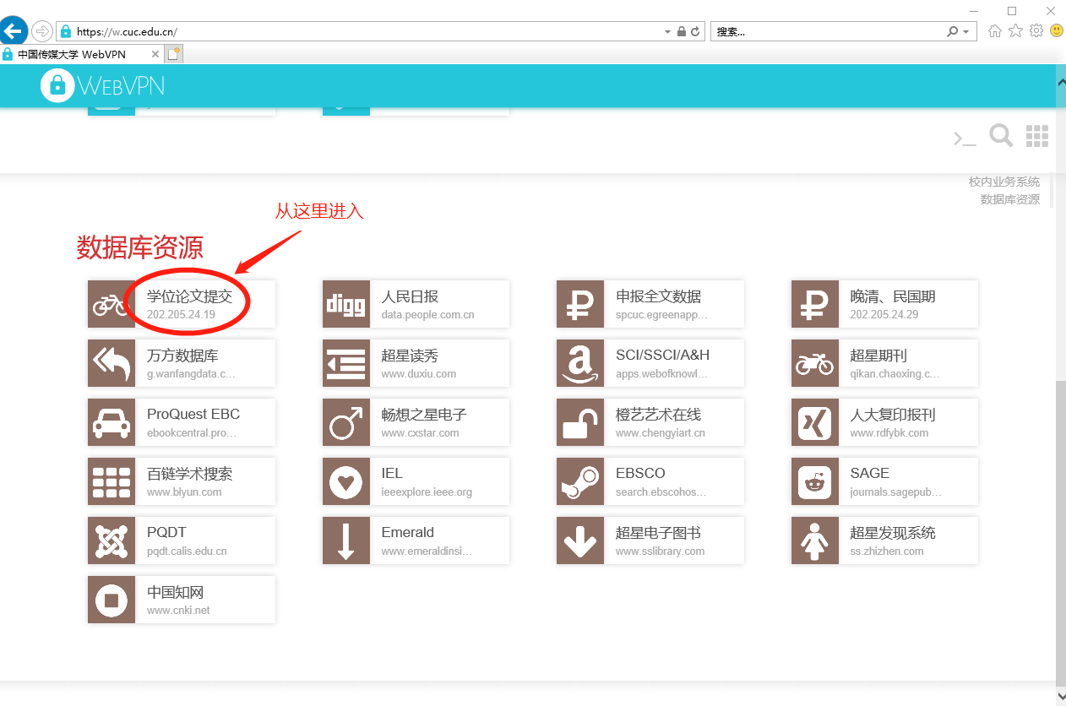
Task: Open the EBSCO Steam icon
Action: click(x=580, y=481)
